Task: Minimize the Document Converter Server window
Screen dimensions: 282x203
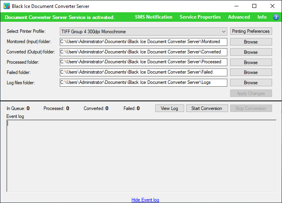Action: [x=236, y=6]
